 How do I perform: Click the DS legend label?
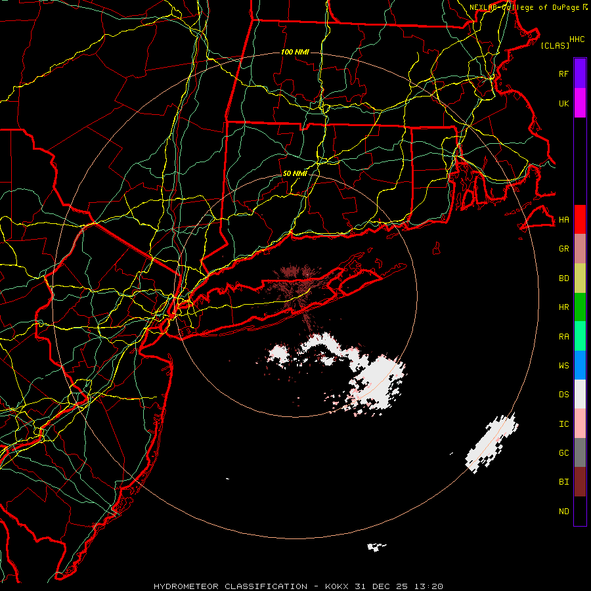[564, 395]
